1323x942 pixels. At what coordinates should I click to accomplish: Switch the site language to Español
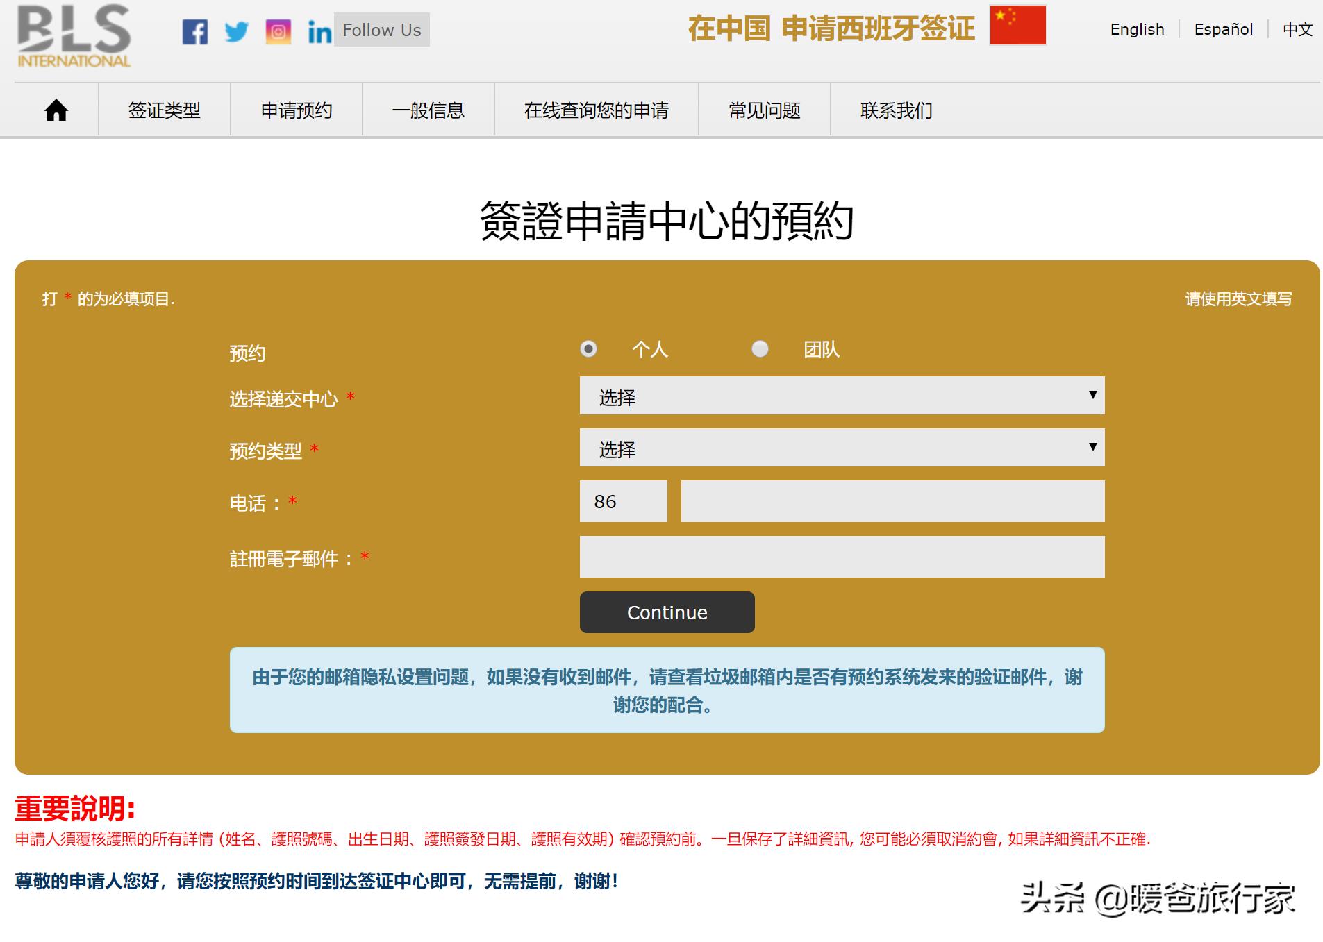(x=1223, y=29)
